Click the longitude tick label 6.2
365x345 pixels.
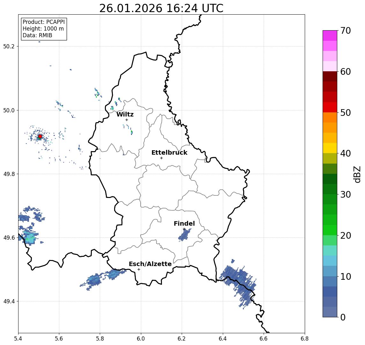pyautogui.click(x=182, y=339)
